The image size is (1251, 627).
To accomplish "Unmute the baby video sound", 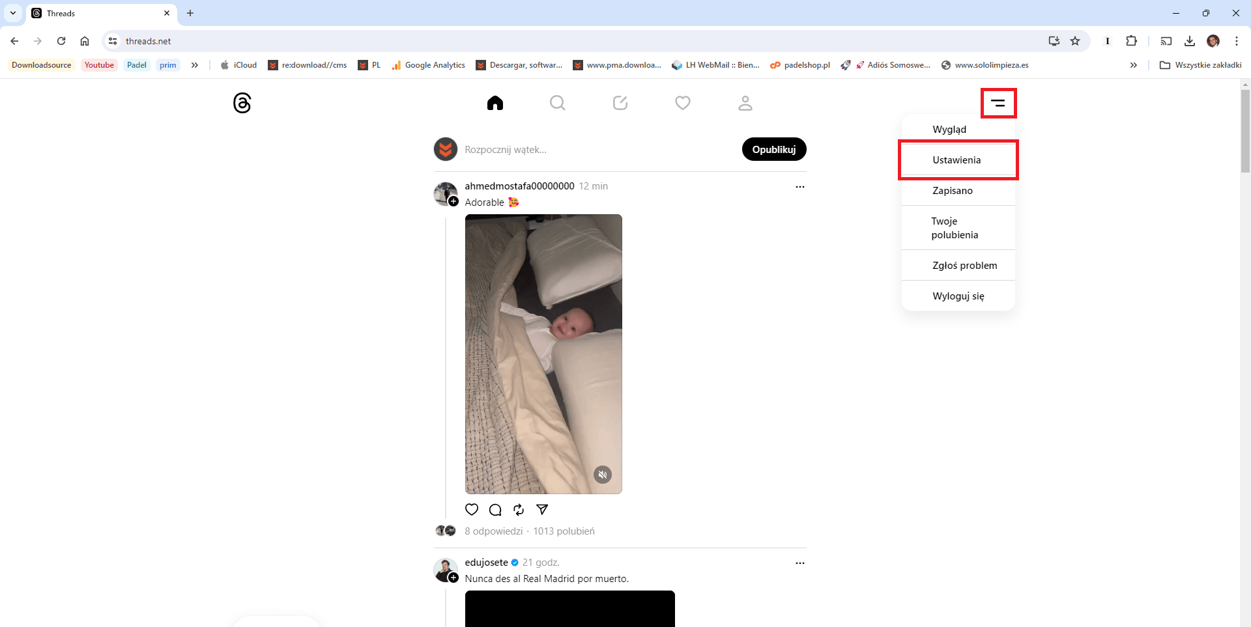I will [x=603, y=475].
